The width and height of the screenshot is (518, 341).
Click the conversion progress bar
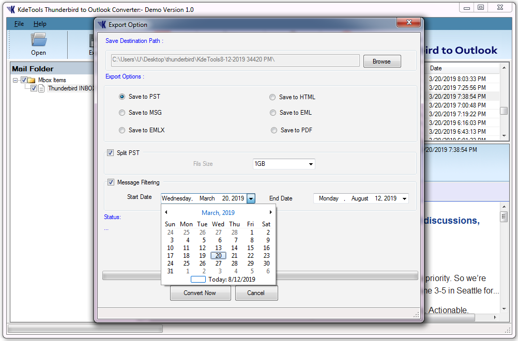coord(260,275)
